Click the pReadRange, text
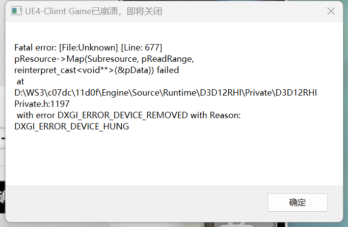Image resolution: width=348 pixels, height=227 pixels. (167, 59)
